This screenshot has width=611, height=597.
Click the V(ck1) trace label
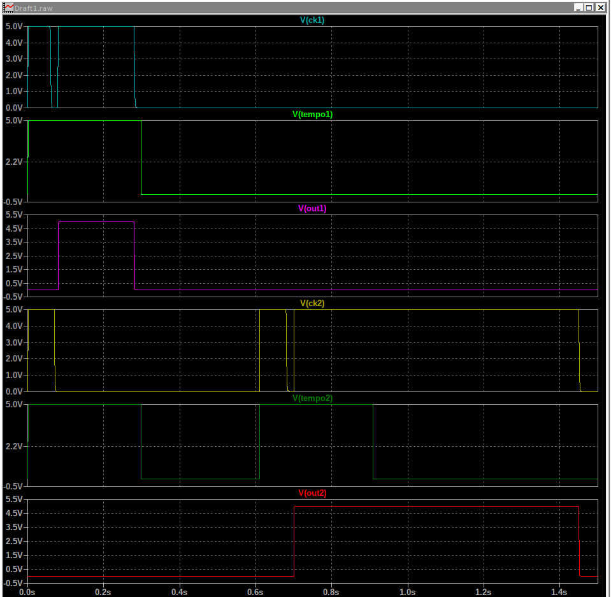click(x=312, y=20)
